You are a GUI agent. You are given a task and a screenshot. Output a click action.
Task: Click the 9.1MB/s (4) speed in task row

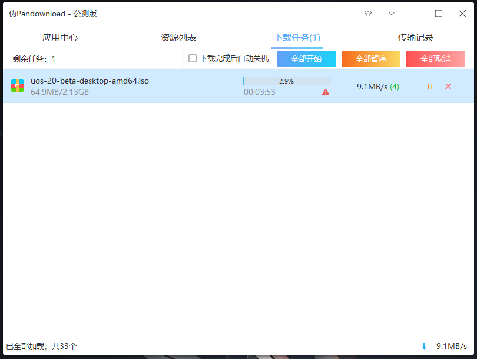click(x=378, y=87)
